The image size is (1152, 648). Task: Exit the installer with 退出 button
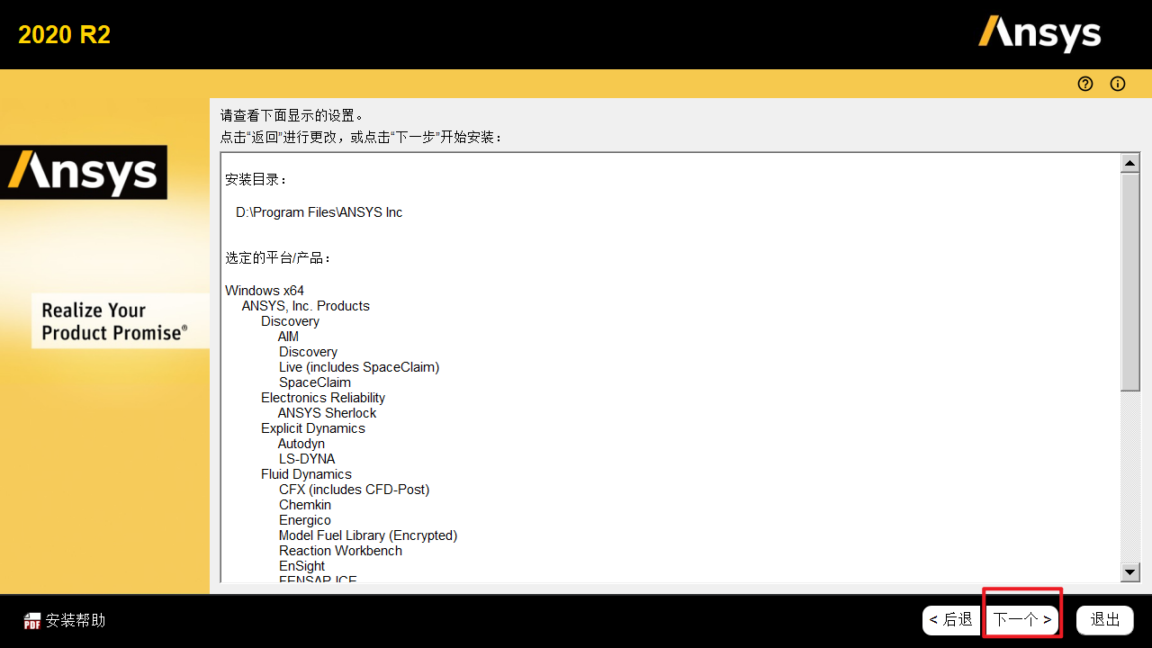pos(1105,620)
